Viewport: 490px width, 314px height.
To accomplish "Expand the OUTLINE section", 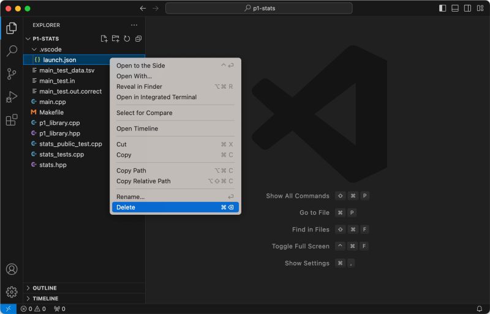I will coord(84,288).
